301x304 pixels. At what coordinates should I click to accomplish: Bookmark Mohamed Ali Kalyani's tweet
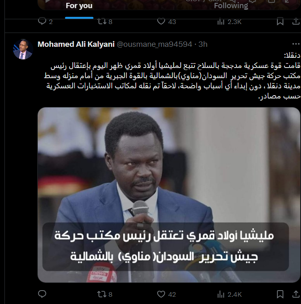pyautogui.click(x=280, y=294)
